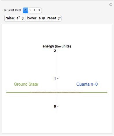Apply the raise operator a† ψ
Screen dimensions: 114x136
(15, 18)
